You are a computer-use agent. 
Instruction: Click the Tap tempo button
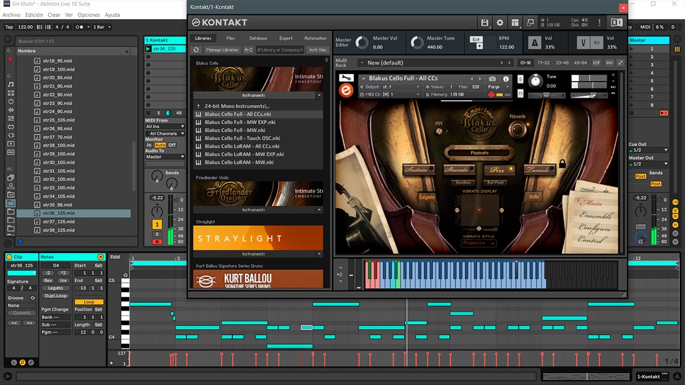9,27
